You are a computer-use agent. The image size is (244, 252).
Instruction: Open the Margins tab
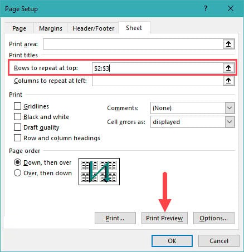coord(51,28)
